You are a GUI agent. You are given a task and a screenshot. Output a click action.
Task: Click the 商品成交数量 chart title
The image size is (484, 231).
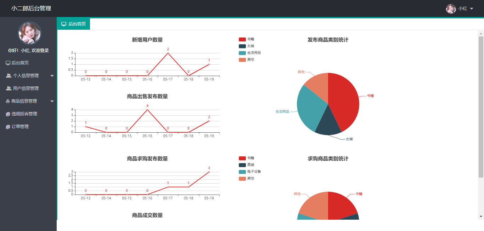click(x=147, y=215)
